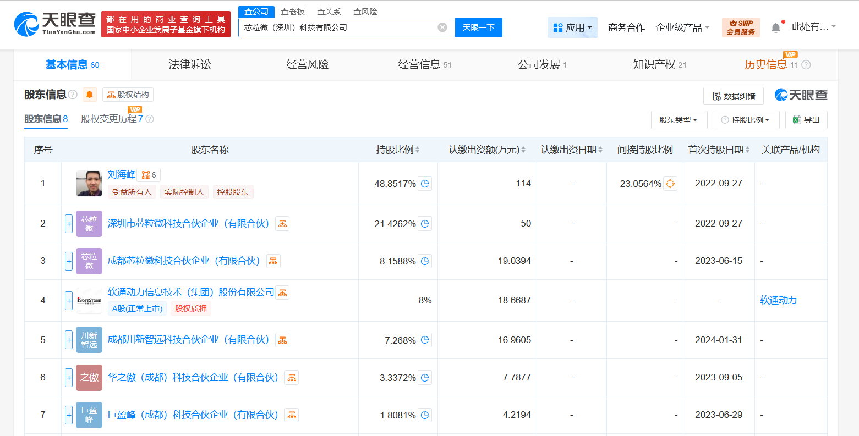Viewport: 859px width, 436px height.
Task: Click the 天眼一下 search button
Action: [478, 27]
